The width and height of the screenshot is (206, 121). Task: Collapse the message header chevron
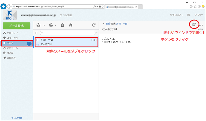pos(103,23)
